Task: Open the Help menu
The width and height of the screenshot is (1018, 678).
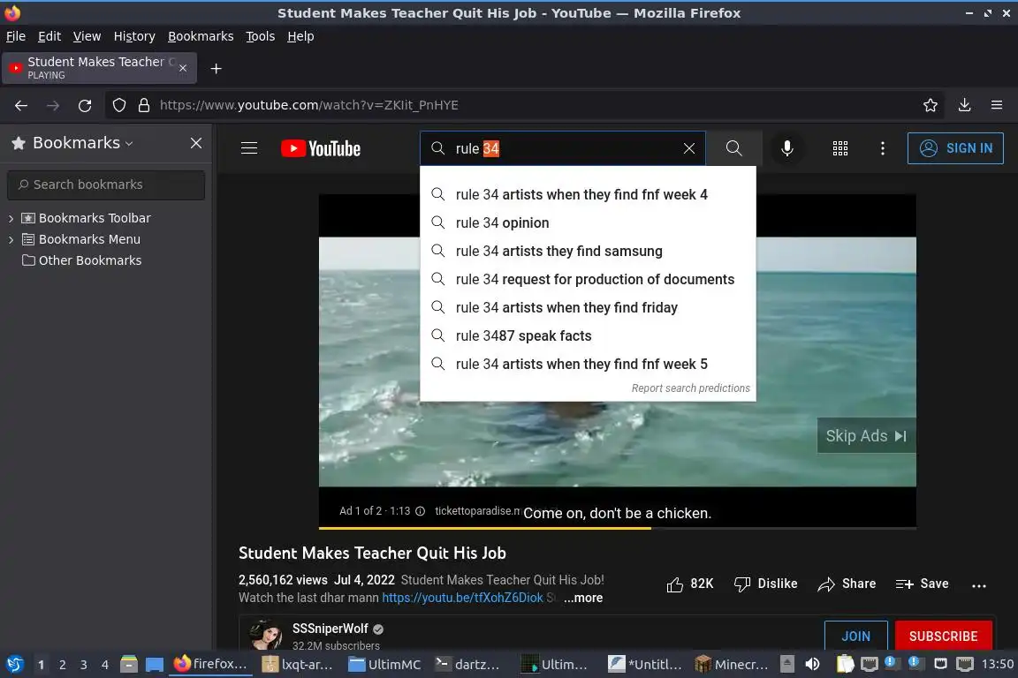Action: (300, 36)
